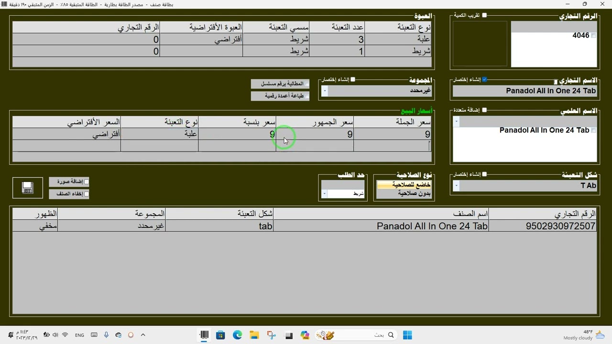612x344 pixels.
Task: Click the سعر الجملة column header
Action: pyautogui.click(x=393, y=123)
